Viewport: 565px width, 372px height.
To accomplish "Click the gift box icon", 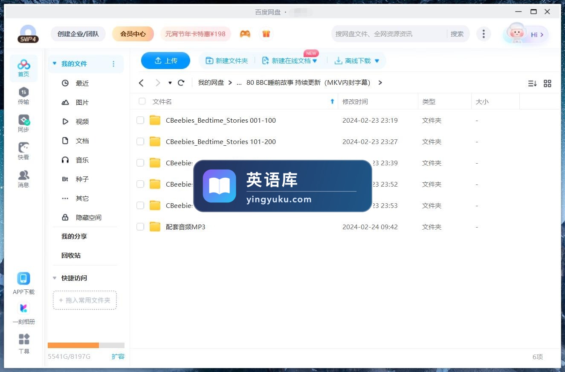I will click(x=266, y=34).
